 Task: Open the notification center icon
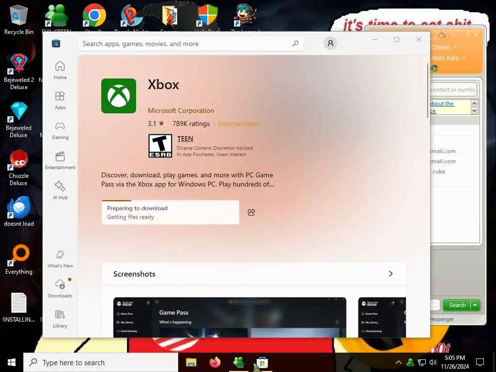pyautogui.click(x=480, y=362)
